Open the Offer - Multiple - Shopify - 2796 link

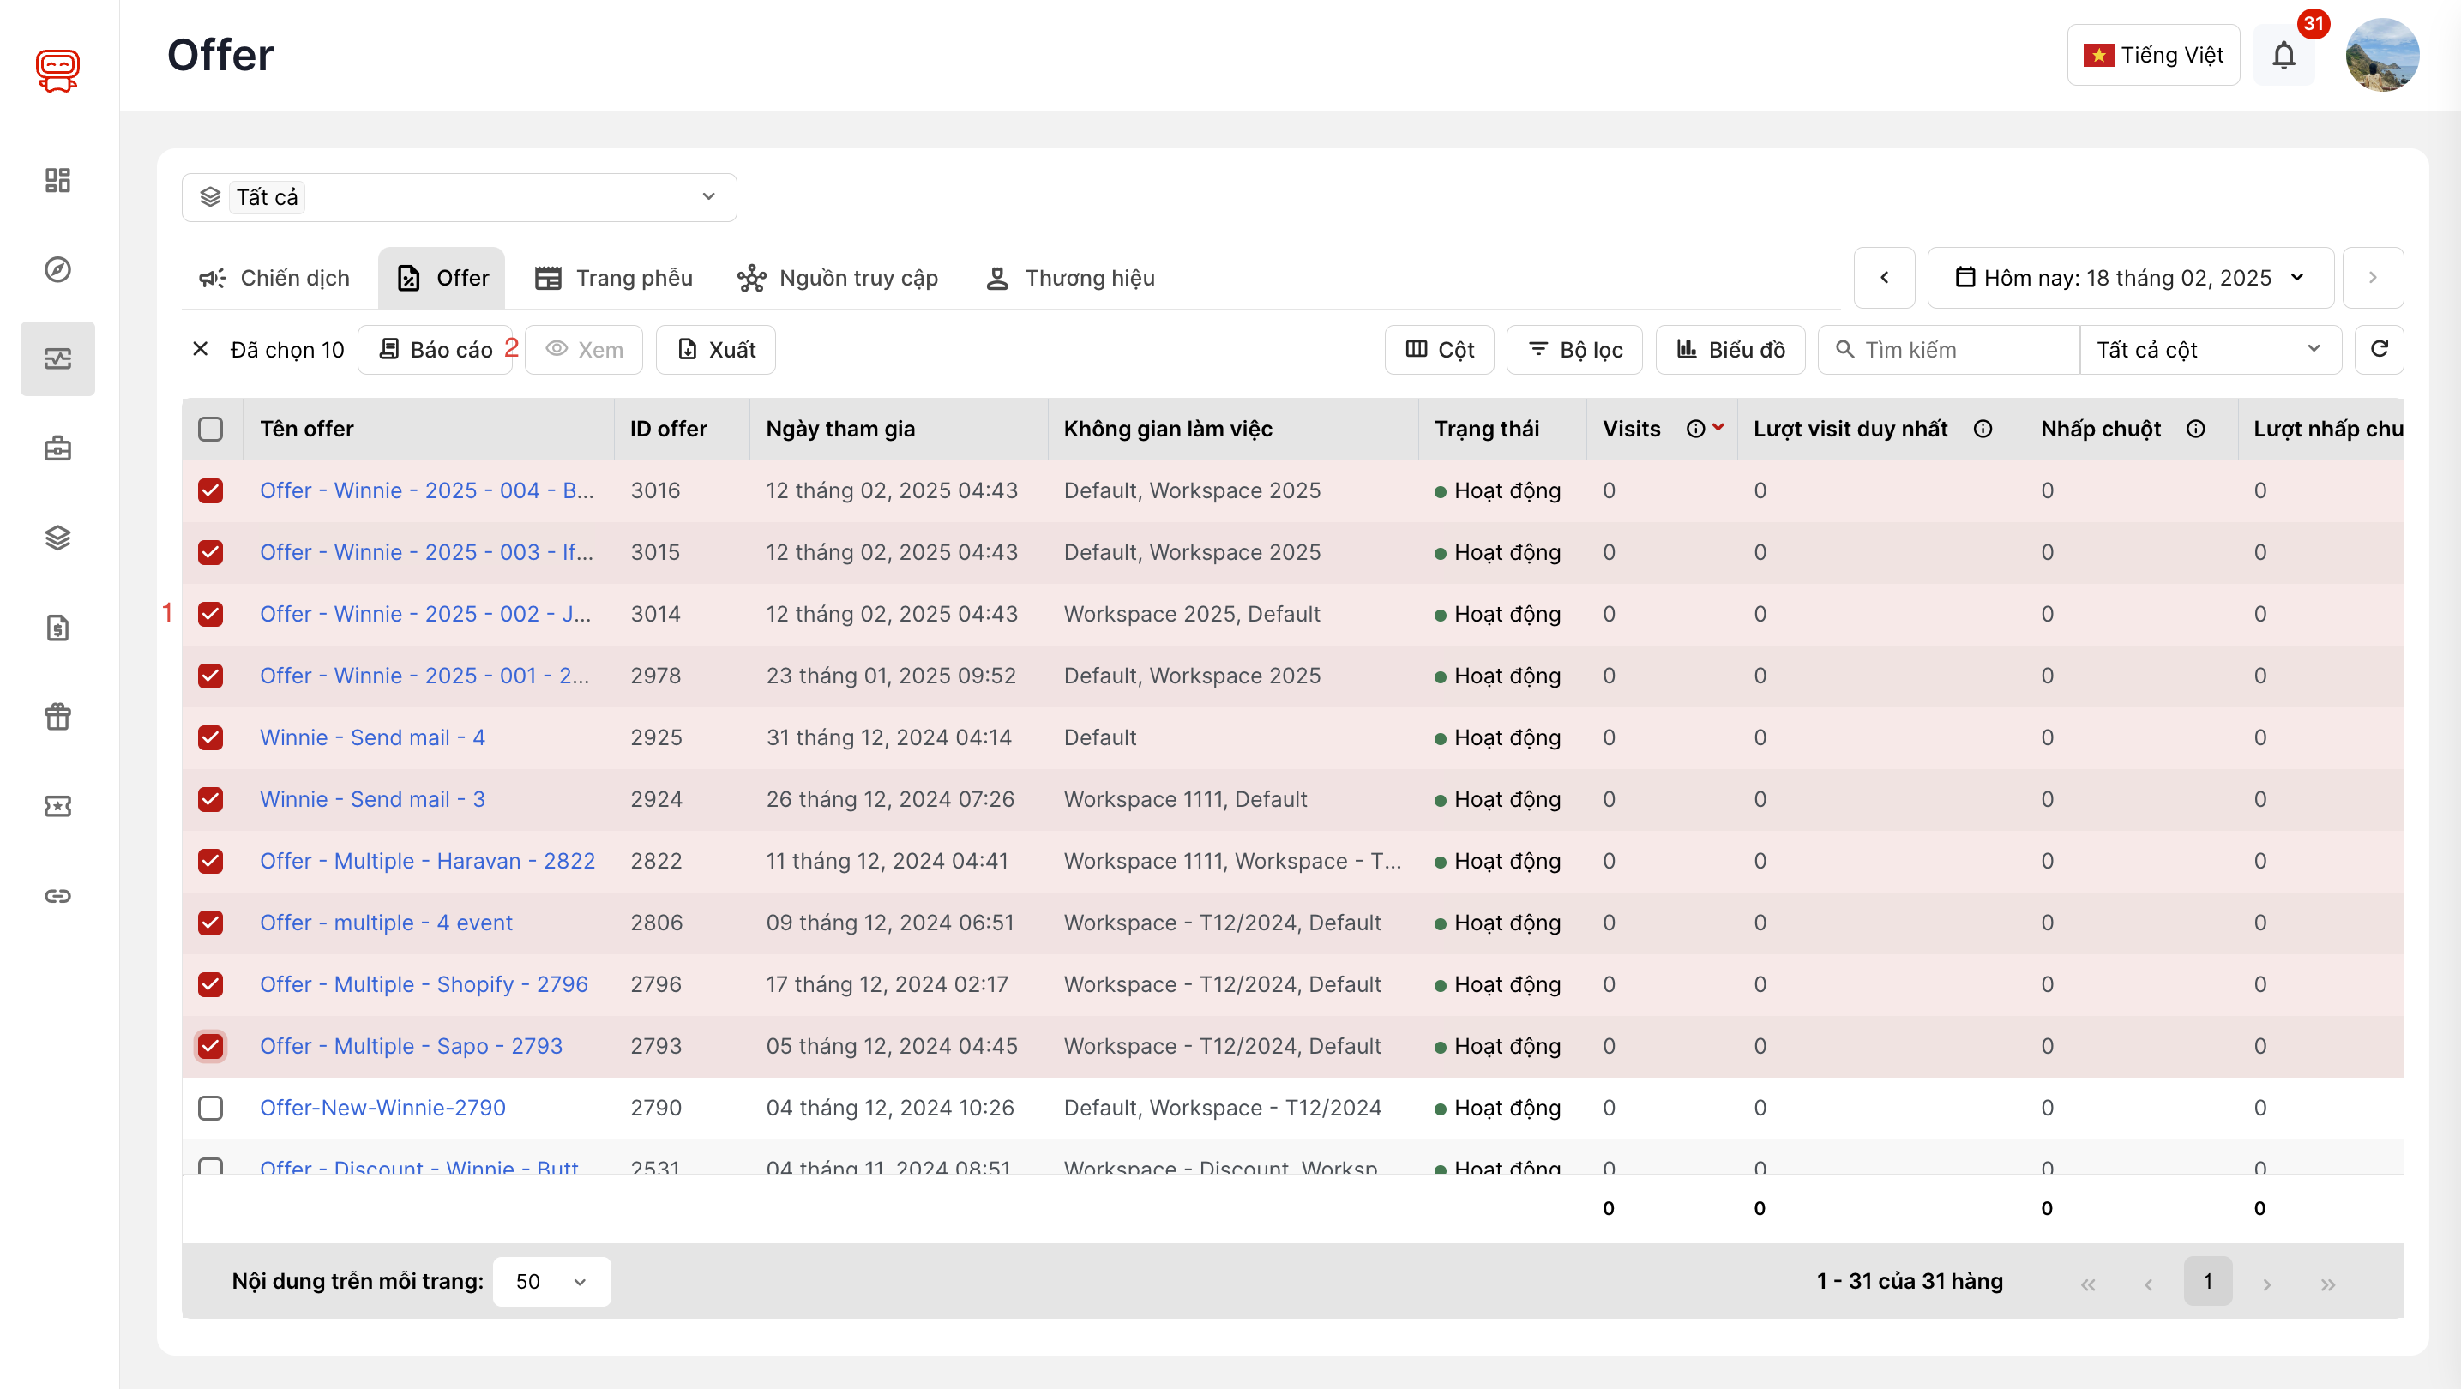[424, 984]
